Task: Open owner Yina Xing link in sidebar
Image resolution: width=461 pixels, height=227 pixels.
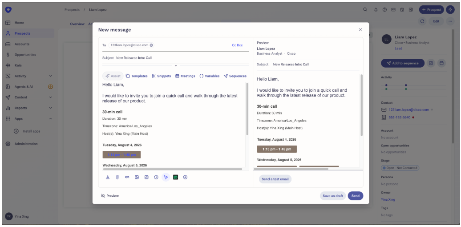Action: coord(388,199)
